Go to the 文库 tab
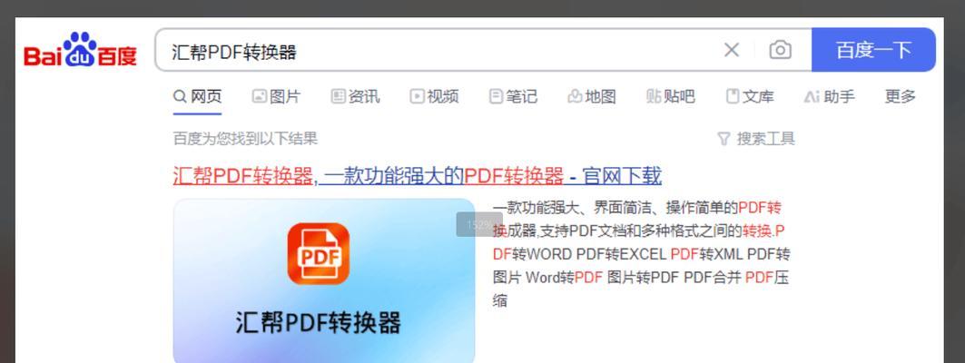This screenshot has height=363, width=965. tap(750, 96)
